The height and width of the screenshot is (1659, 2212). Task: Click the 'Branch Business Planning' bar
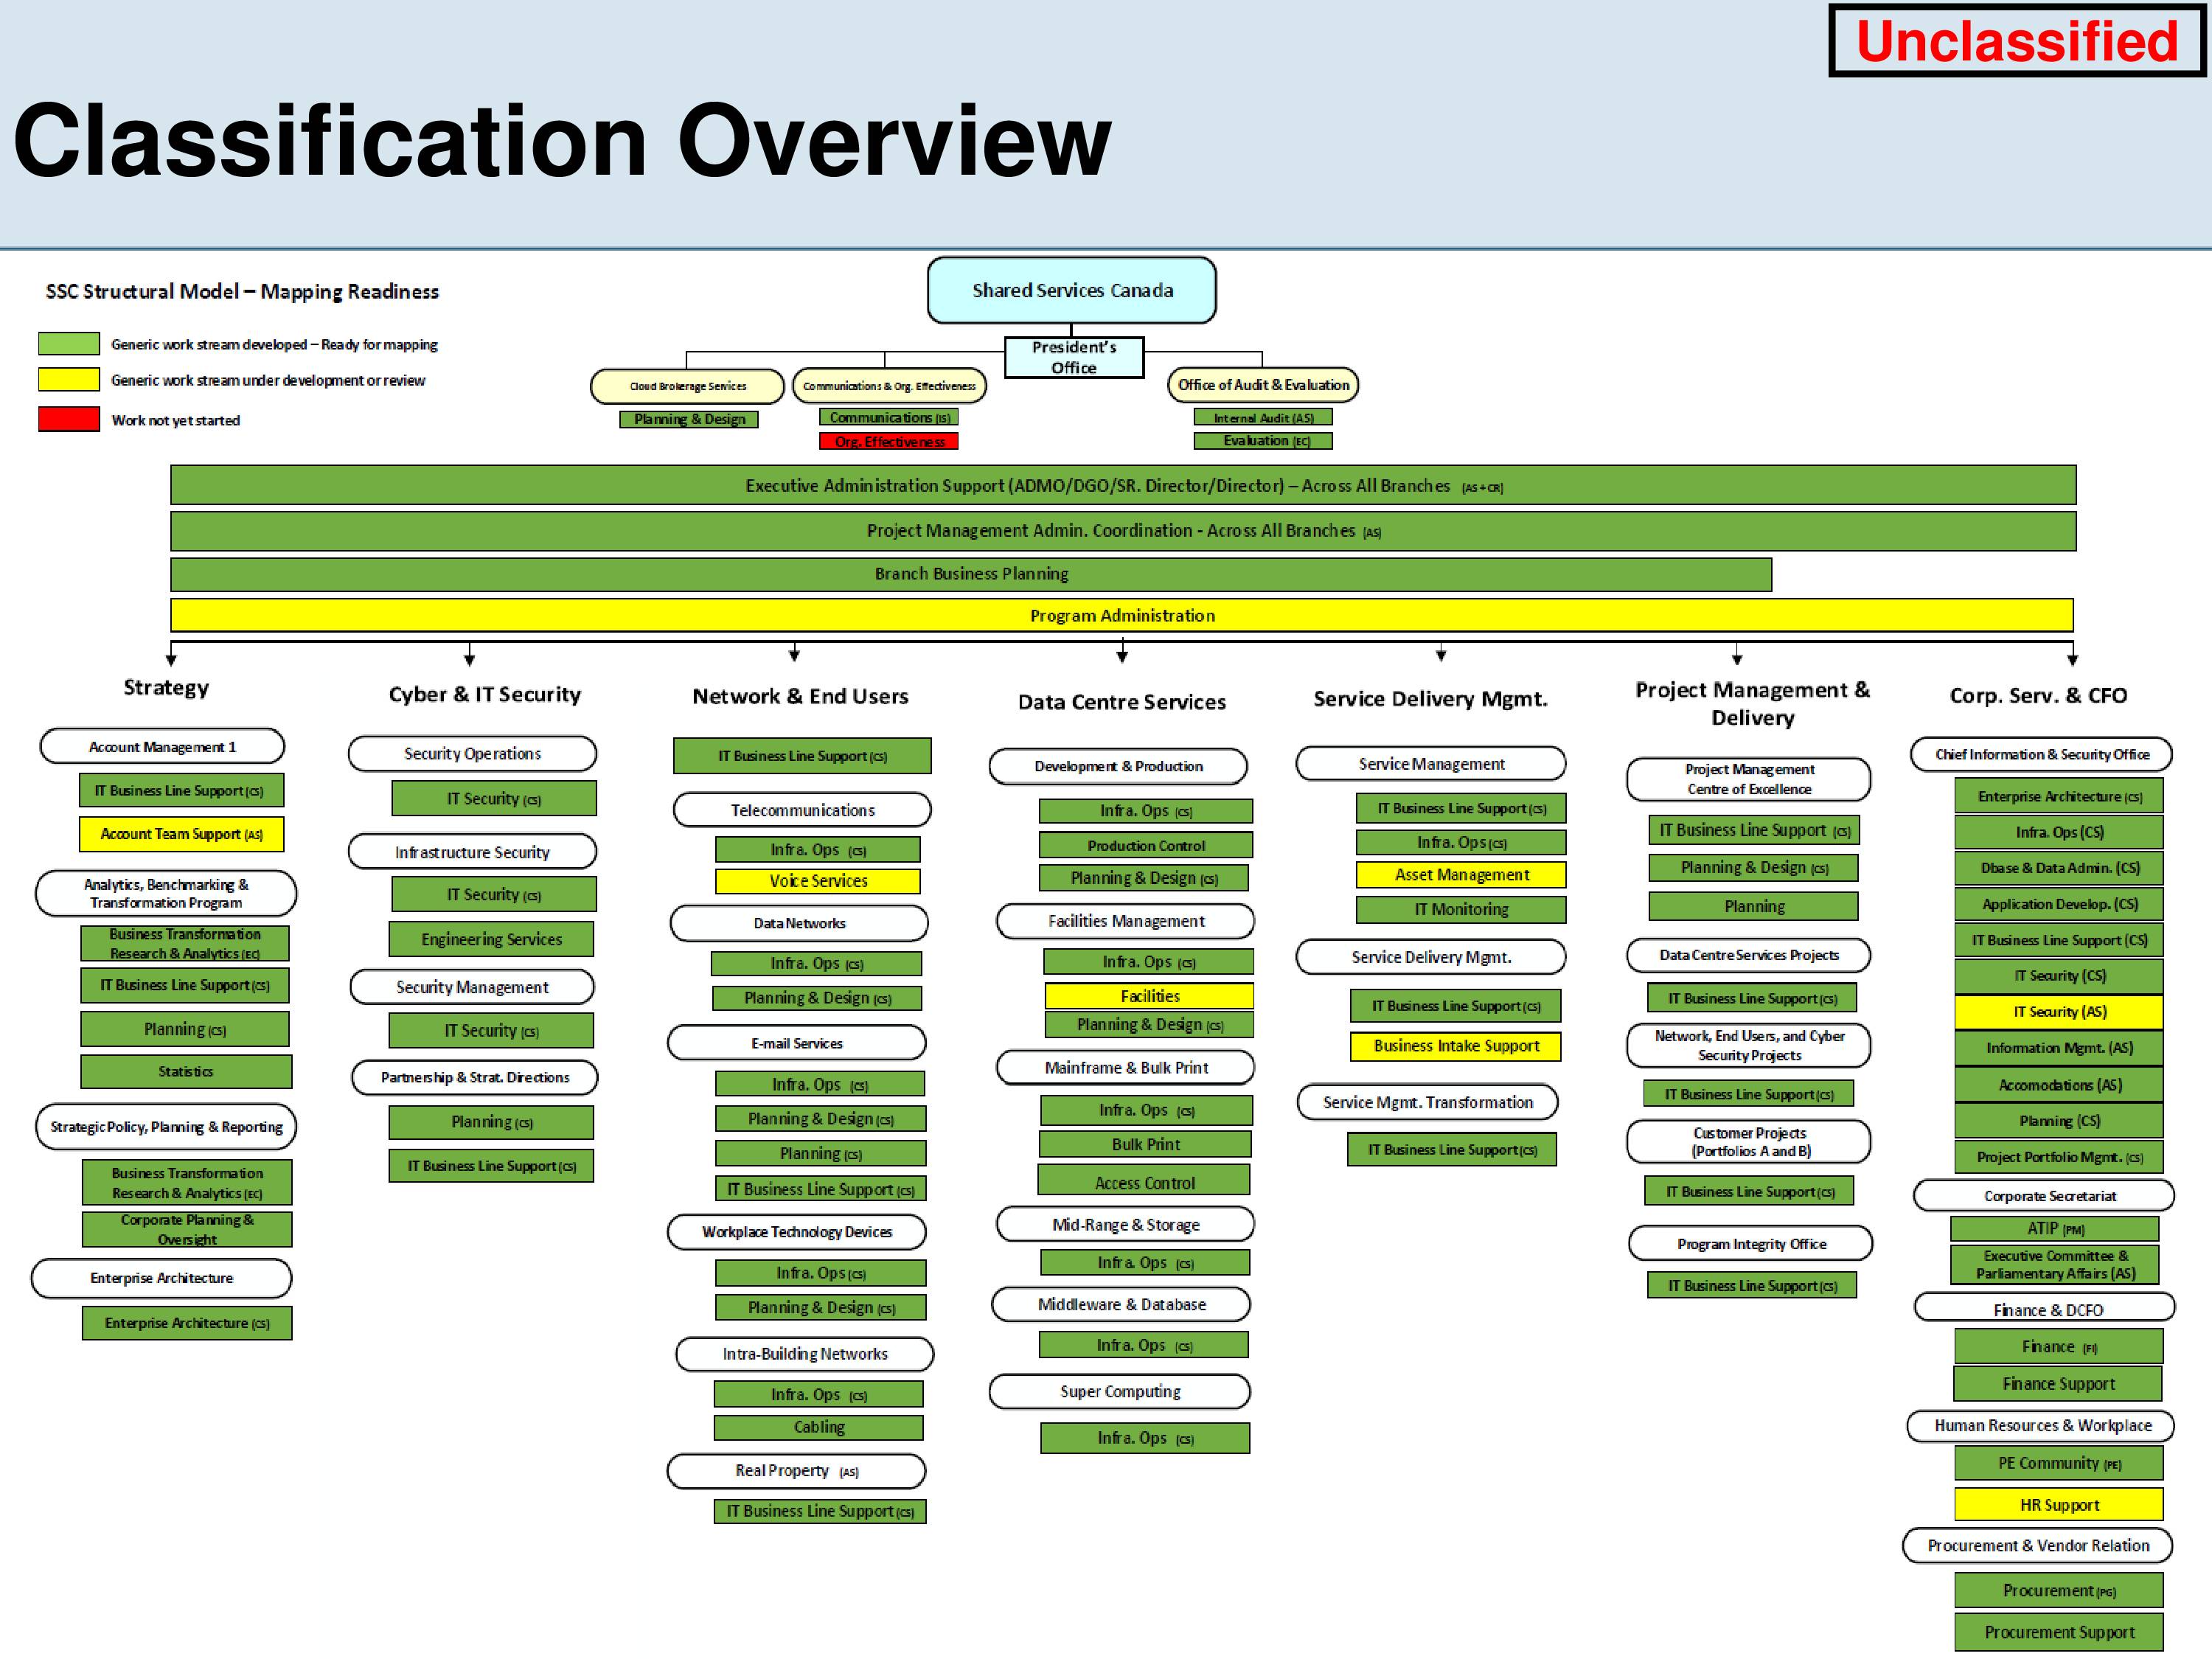pos(971,574)
